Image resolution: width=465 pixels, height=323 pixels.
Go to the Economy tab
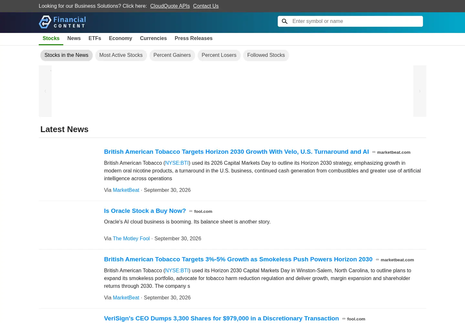pyautogui.click(x=120, y=38)
